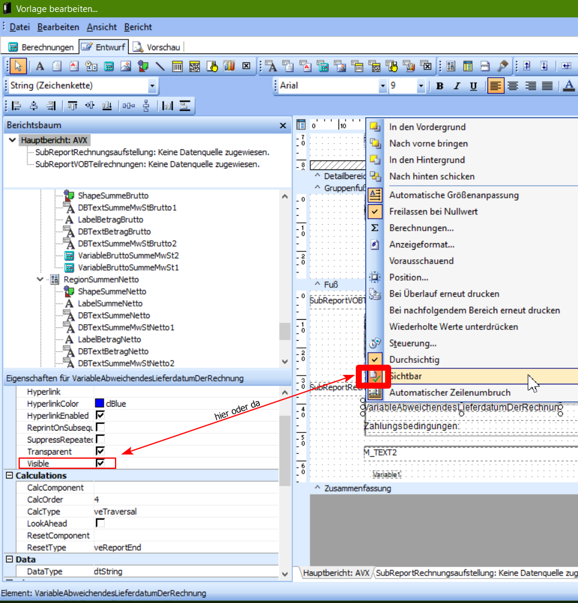Select the Image component tool
Screen dimensions: 578x603
click(x=125, y=66)
